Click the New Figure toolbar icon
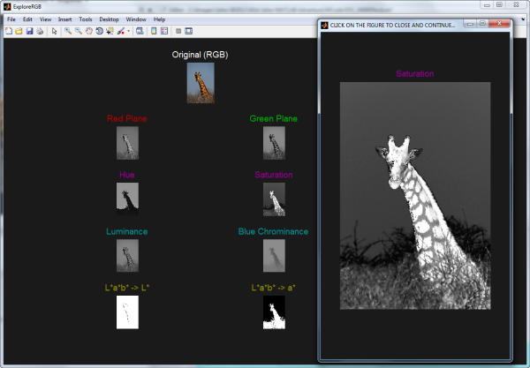Screen dimensions: 530x368 (9, 31)
